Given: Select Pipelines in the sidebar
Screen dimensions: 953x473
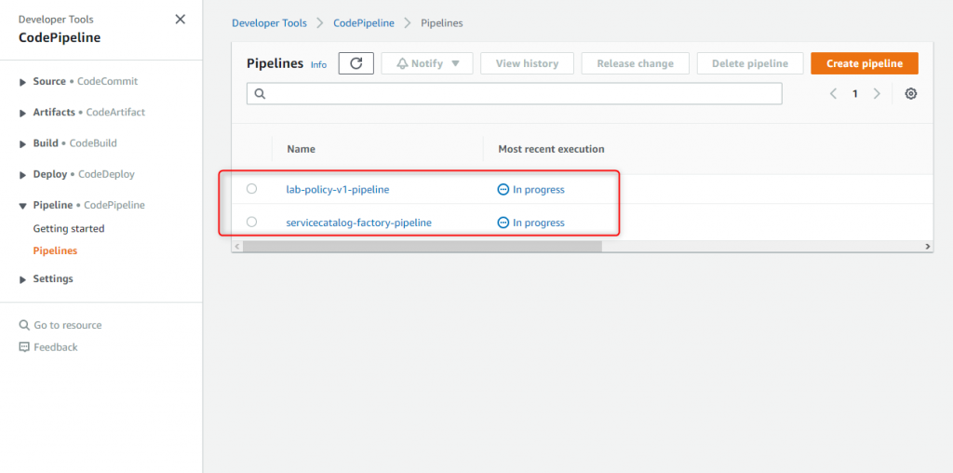Looking at the screenshot, I should pos(55,250).
